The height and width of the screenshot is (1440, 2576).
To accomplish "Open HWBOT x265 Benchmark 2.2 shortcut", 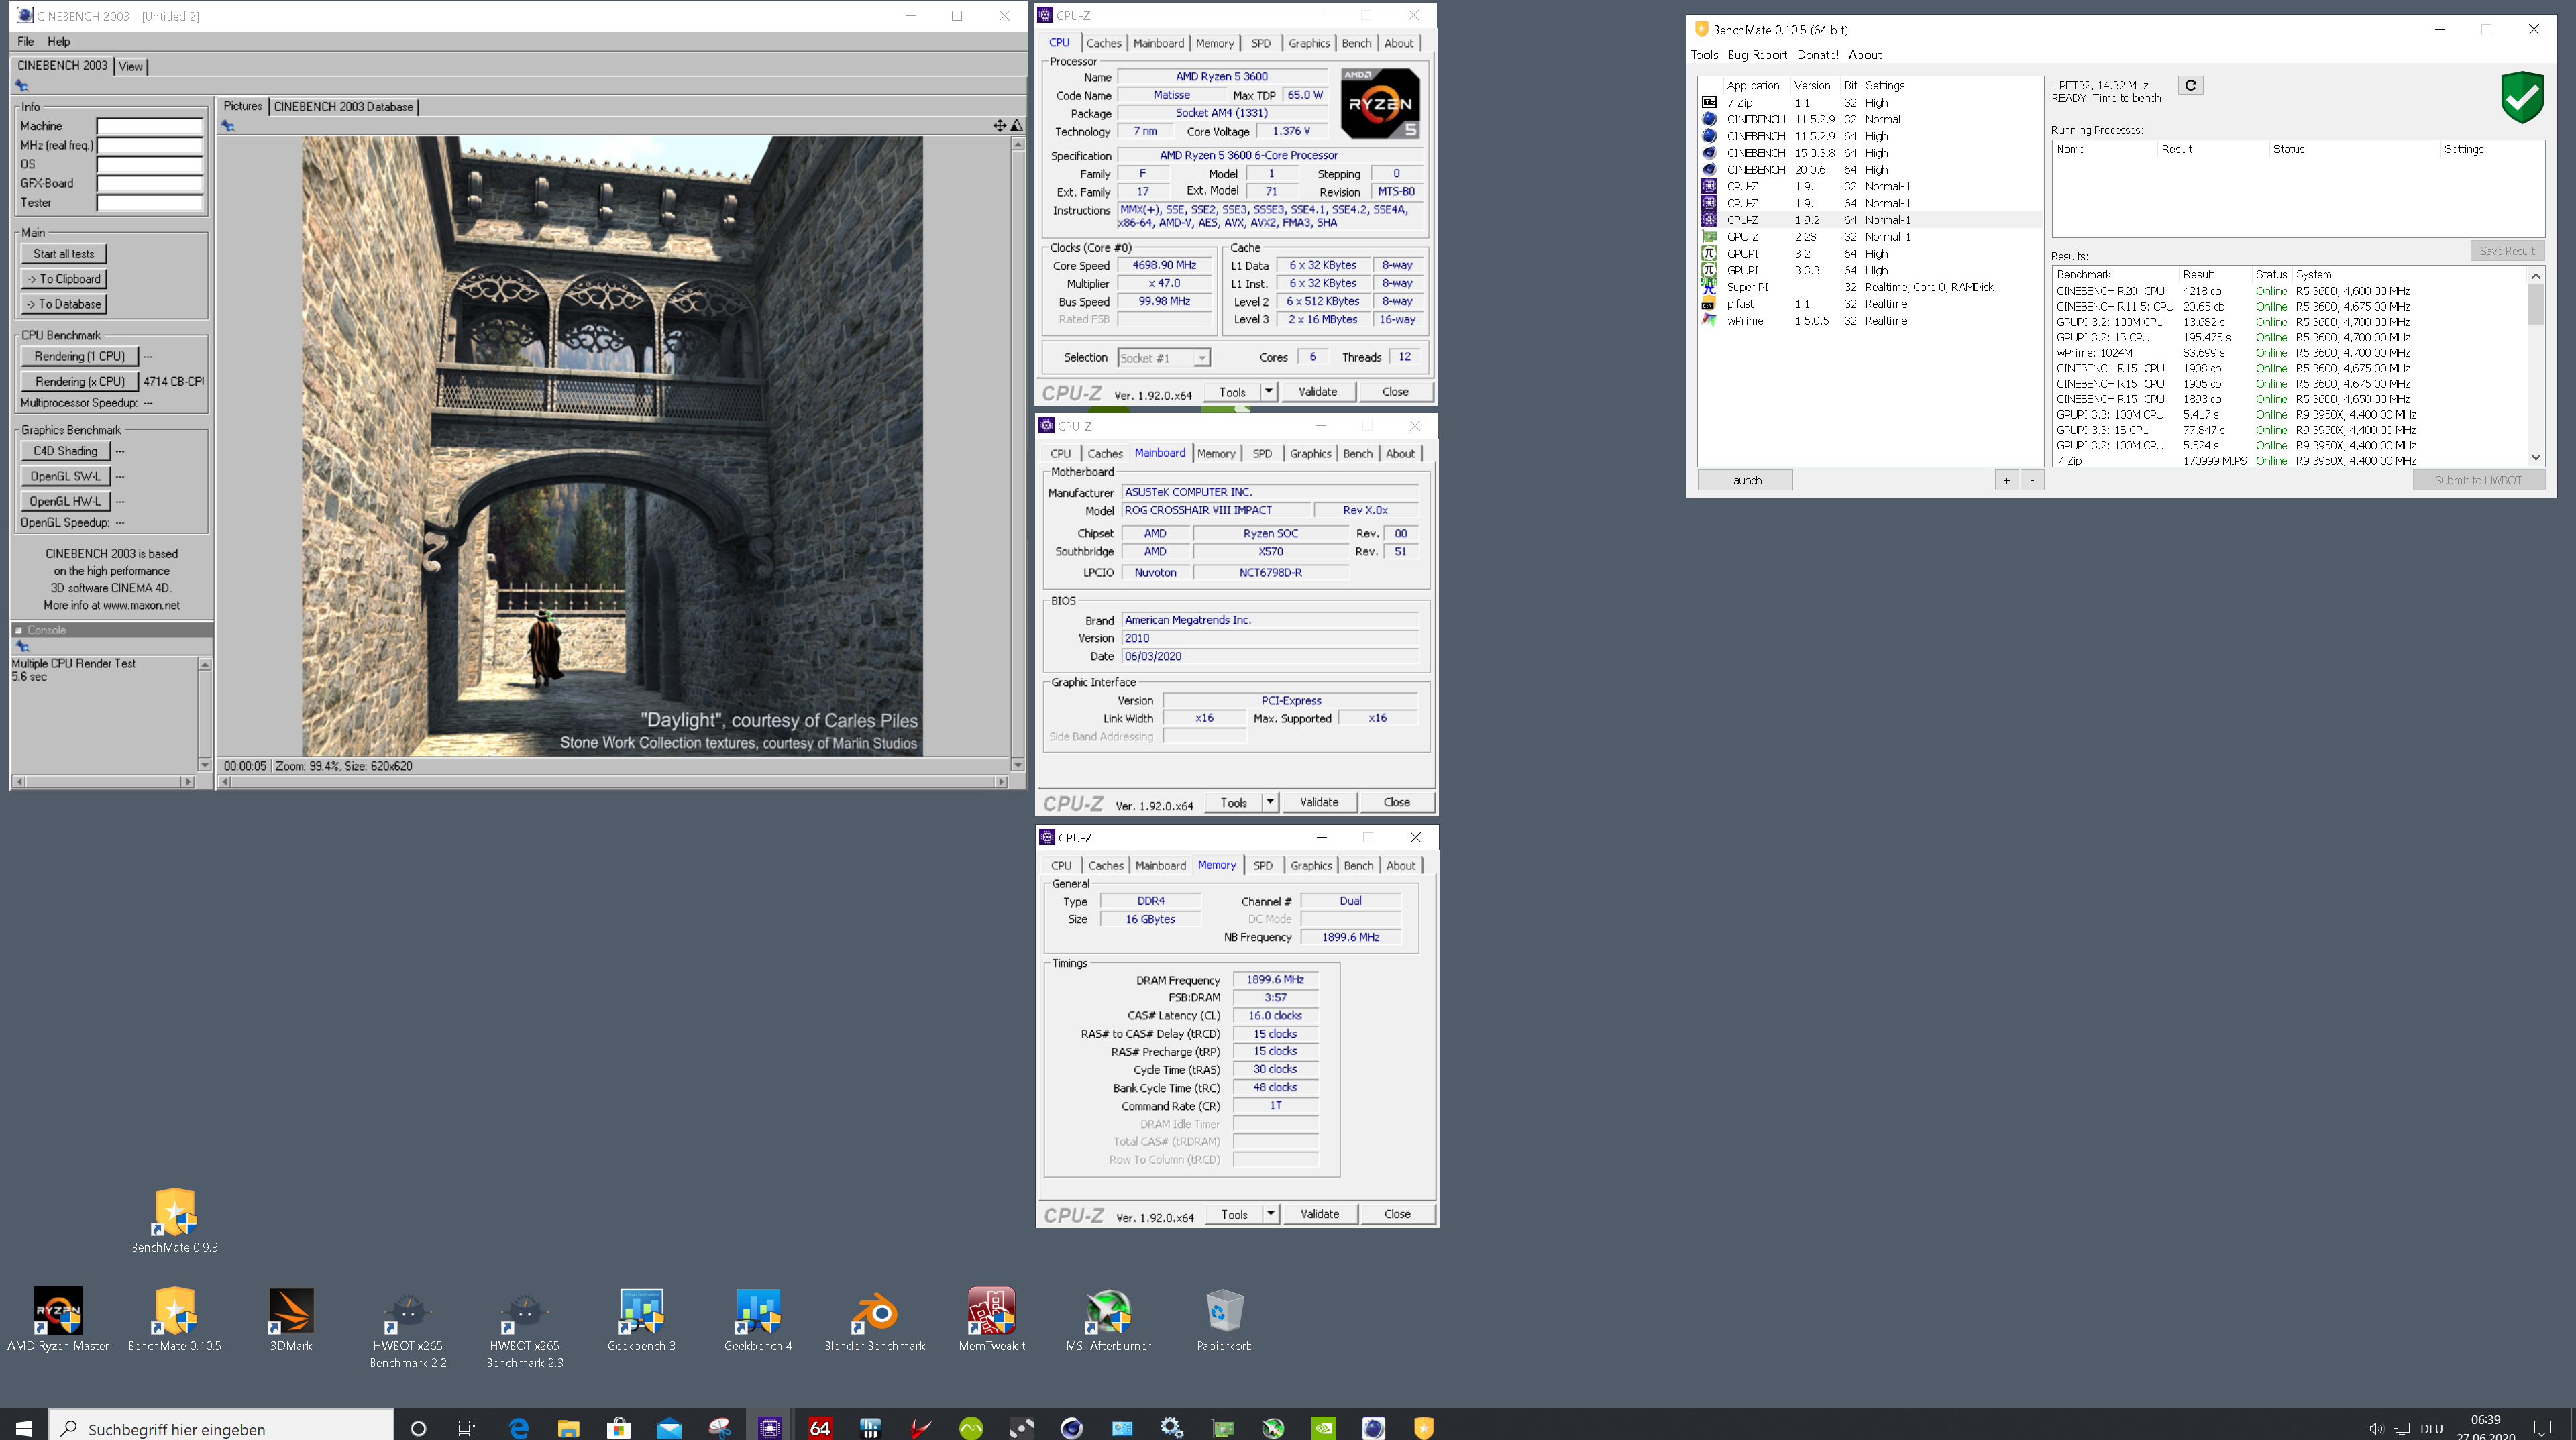I will 408,1328.
